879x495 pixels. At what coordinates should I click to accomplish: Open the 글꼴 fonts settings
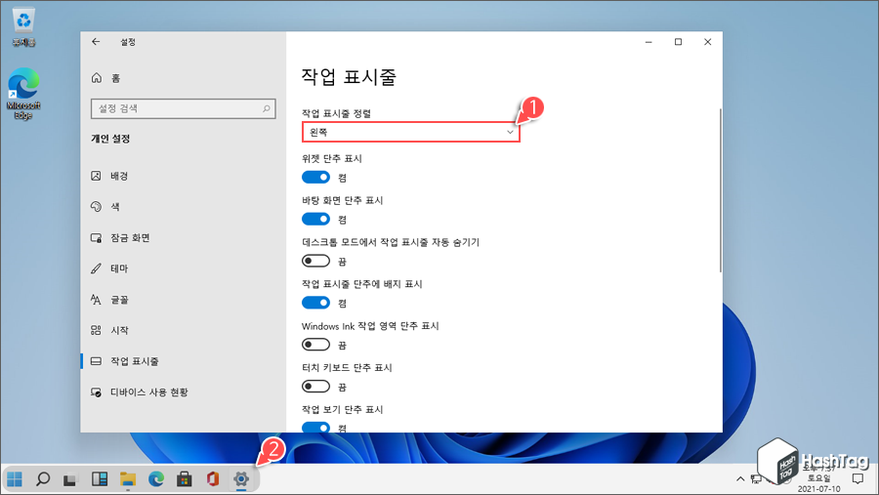[184, 300]
